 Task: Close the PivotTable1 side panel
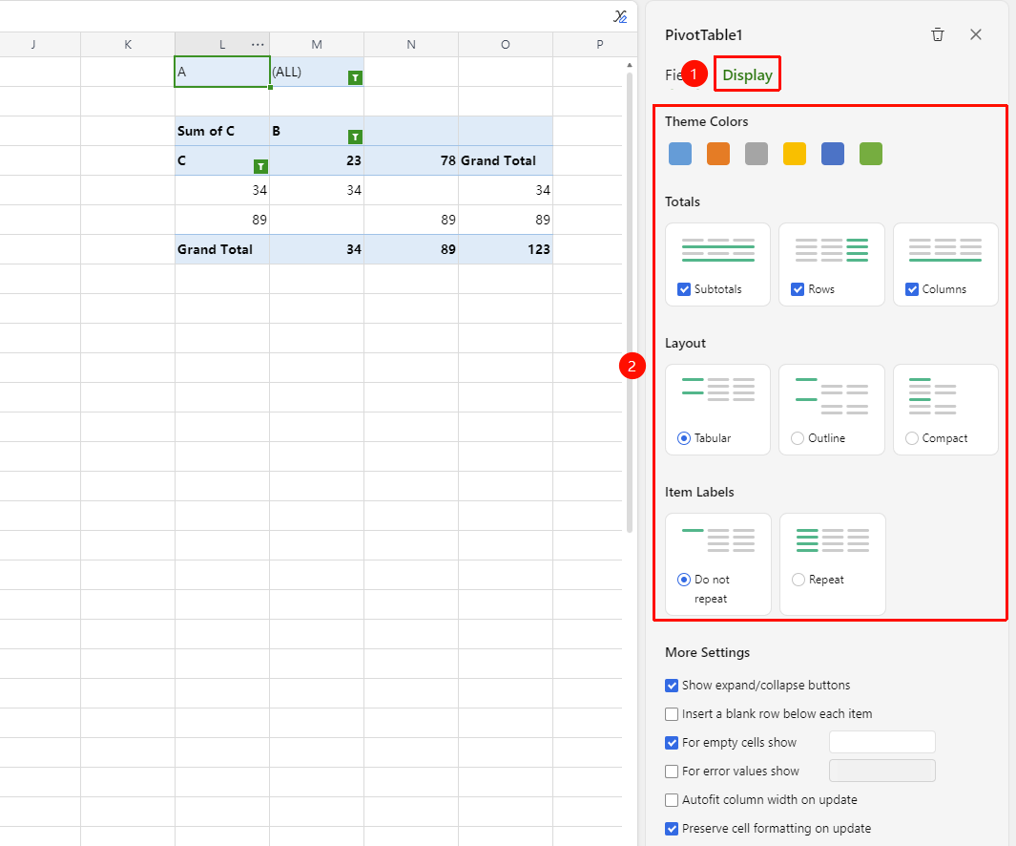(x=976, y=34)
